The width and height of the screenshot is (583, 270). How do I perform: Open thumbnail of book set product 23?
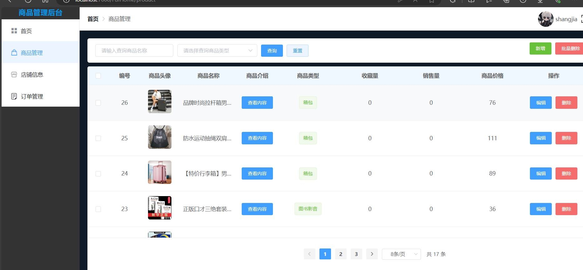(160, 208)
